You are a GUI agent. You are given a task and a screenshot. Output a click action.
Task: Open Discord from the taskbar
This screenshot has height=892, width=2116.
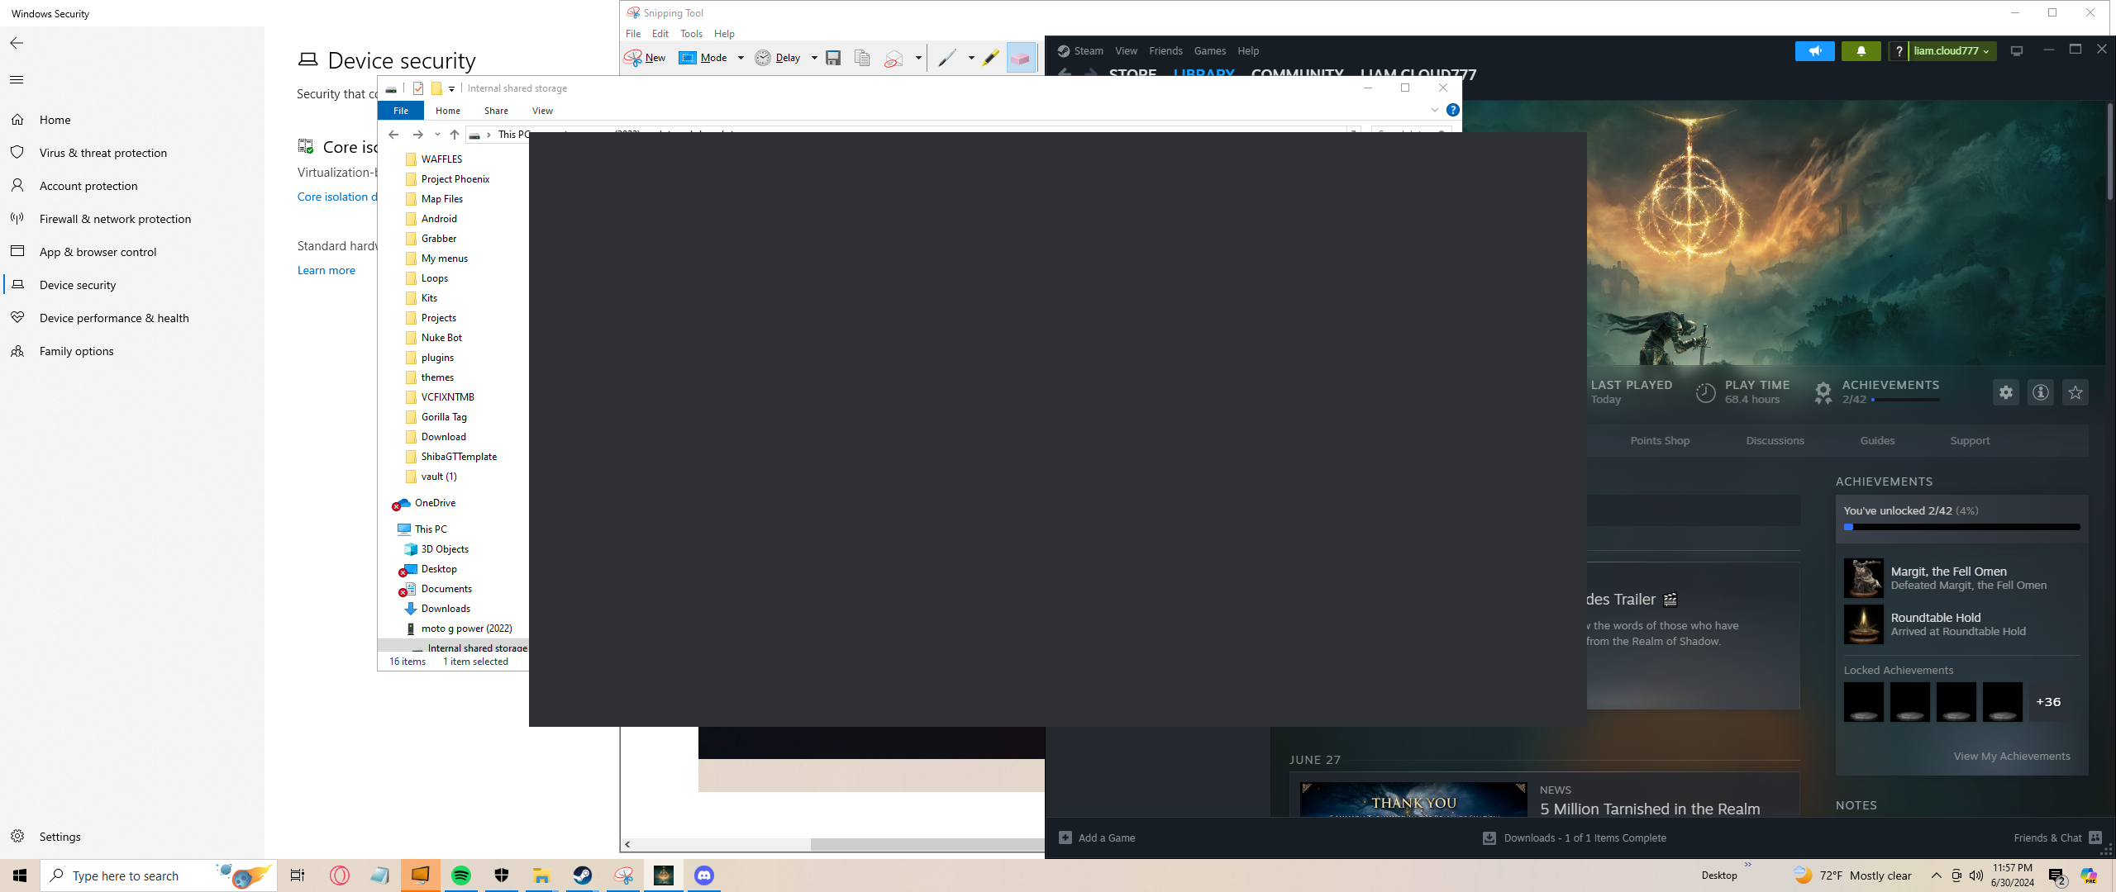coord(704,875)
